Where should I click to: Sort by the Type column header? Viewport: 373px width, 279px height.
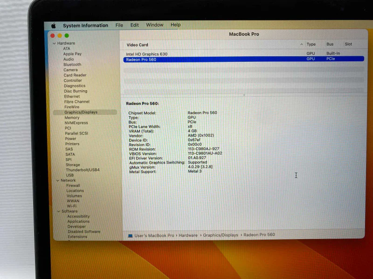[311, 44]
